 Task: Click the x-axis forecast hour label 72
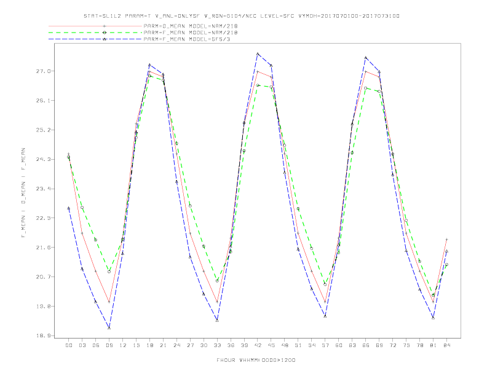[x=393, y=345]
